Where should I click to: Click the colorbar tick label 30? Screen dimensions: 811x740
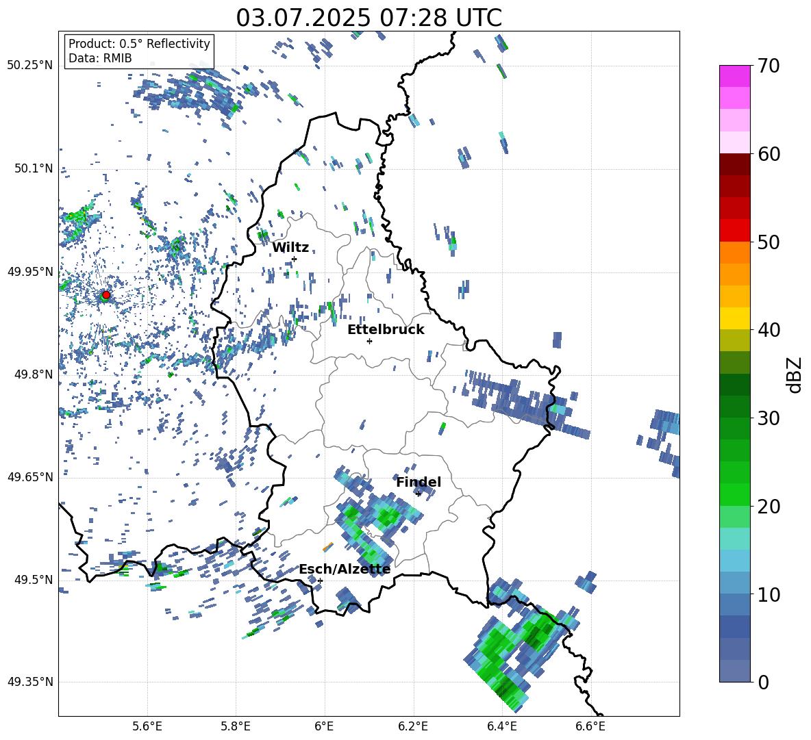[769, 418]
